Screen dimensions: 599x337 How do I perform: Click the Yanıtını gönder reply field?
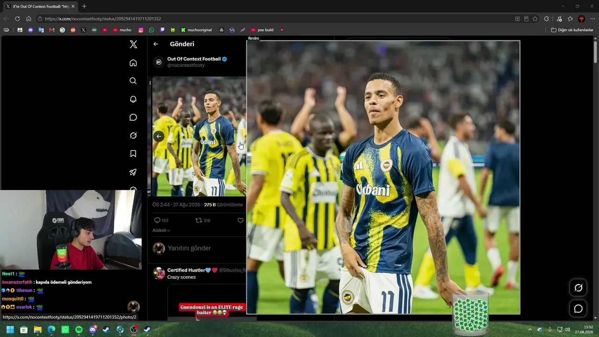[x=190, y=248]
